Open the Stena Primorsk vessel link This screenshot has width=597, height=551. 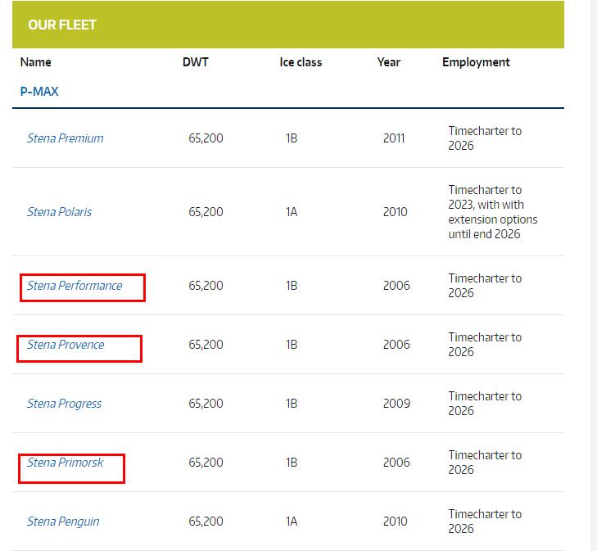(x=65, y=463)
